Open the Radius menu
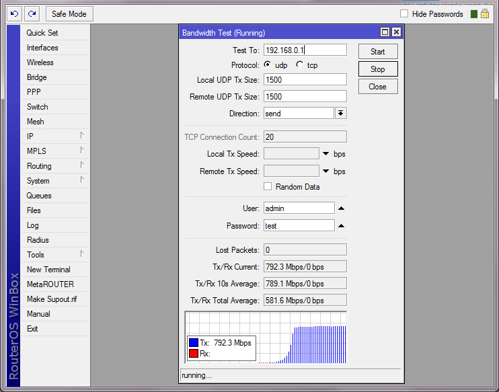This screenshot has height=392, width=499. pyautogui.click(x=54, y=240)
